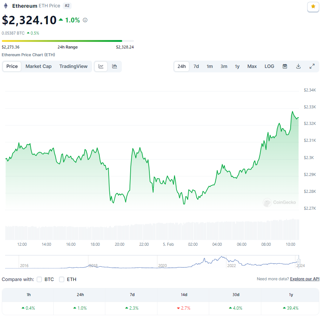This screenshot has width=320, height=317.
Task: Click the favorite star button
Action: (313, 7)
